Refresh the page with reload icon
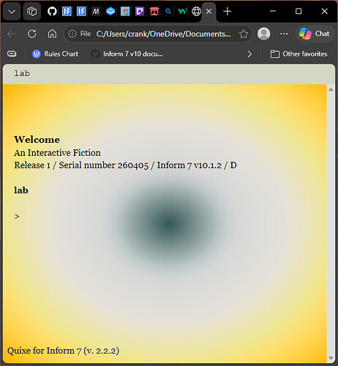338x366 pixels. click(x=32, y=34)
